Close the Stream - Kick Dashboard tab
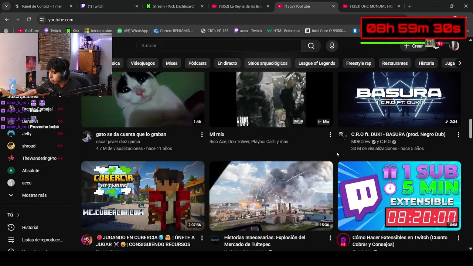The width and height of the screenshot is (473, 266). (x=203, y=6)
